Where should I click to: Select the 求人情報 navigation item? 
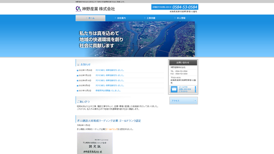180,18
